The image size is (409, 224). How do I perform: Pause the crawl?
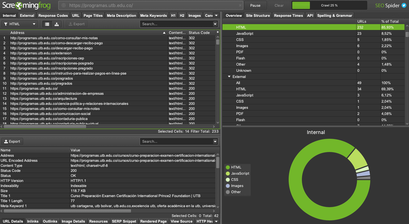tap(255, 5)
